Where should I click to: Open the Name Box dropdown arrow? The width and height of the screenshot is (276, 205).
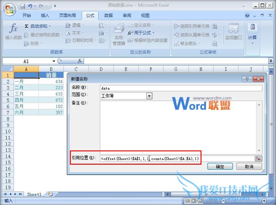click(x=54, y=61)
